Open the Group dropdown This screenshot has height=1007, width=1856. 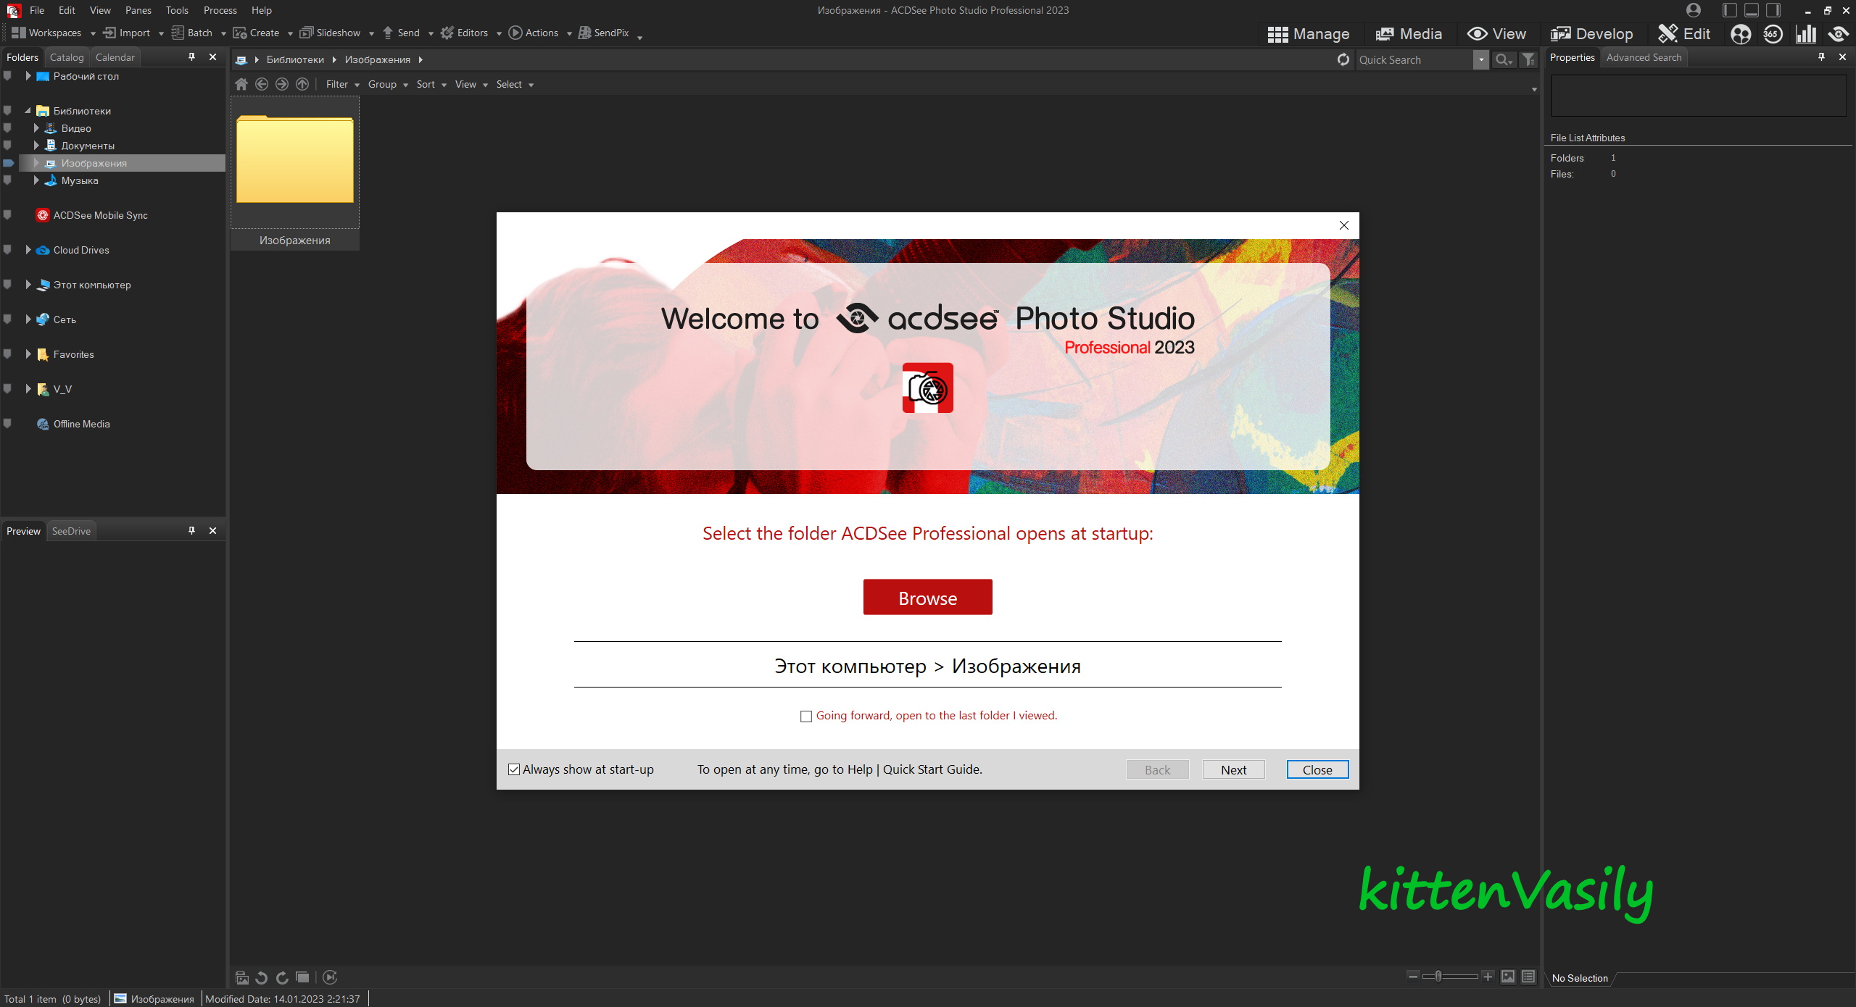pyautogui.click(x=388, y=84)
